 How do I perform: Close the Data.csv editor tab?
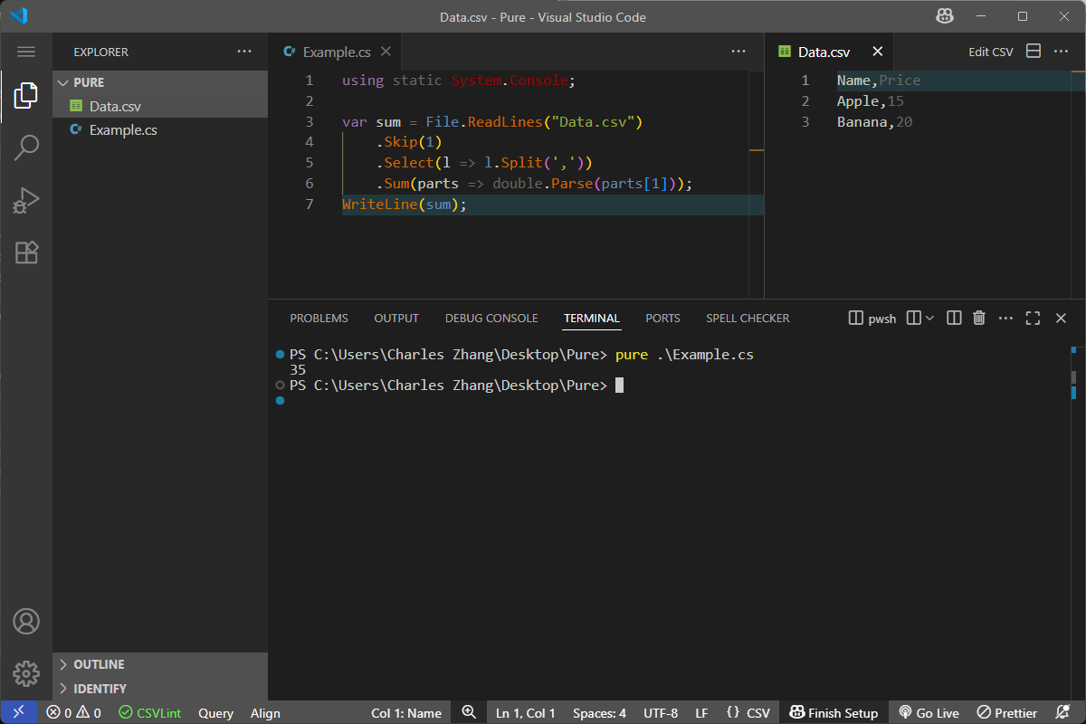pos(877,52)
